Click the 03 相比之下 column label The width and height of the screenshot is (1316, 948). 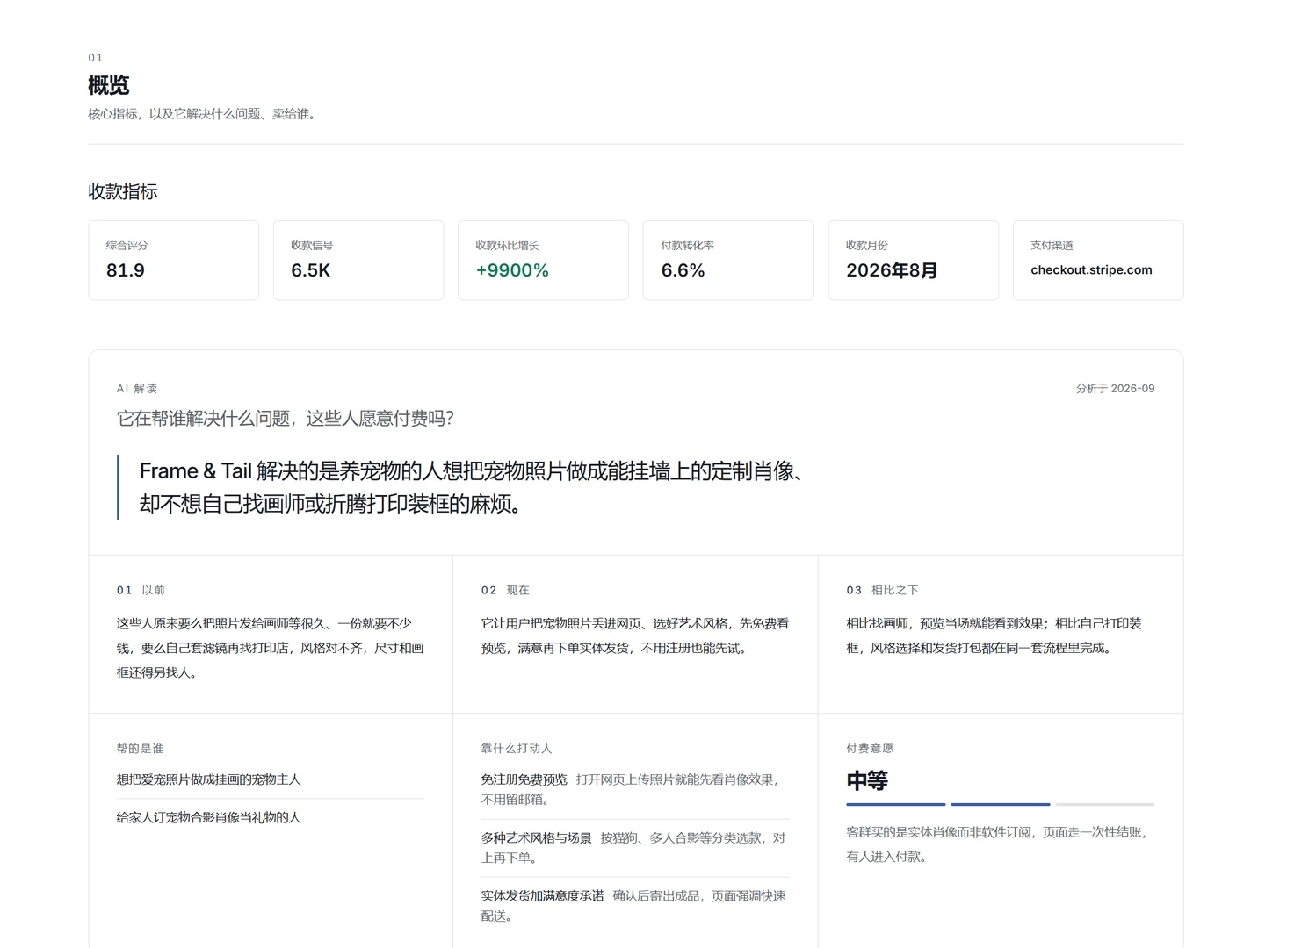click(882, 590)
